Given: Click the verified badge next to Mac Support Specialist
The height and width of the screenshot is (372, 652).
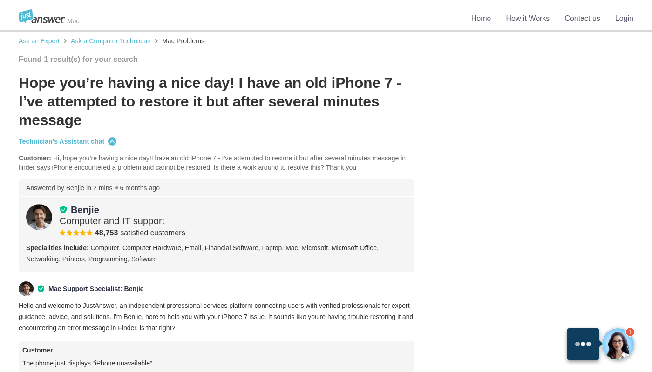Looking at the screenshot, I should click(x=41, y=289).
